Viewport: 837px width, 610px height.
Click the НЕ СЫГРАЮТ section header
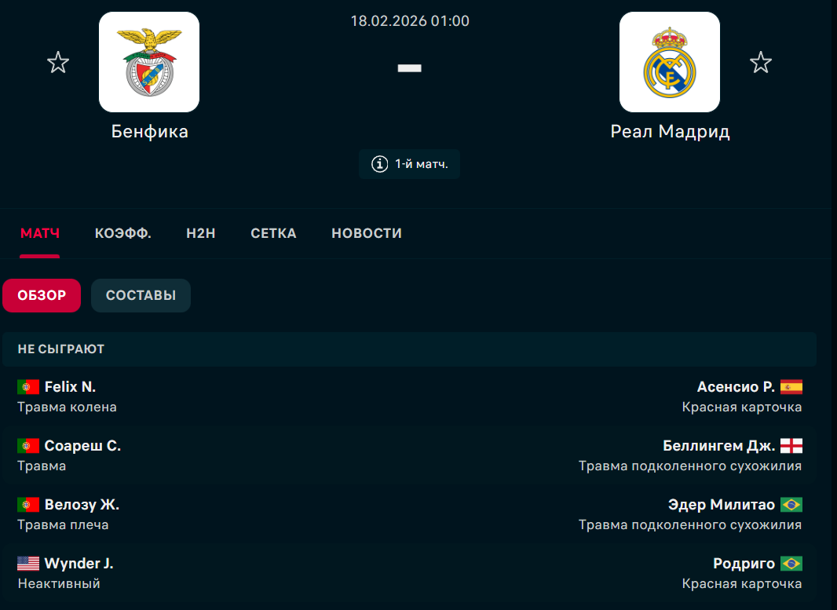[x=61, y=349]
